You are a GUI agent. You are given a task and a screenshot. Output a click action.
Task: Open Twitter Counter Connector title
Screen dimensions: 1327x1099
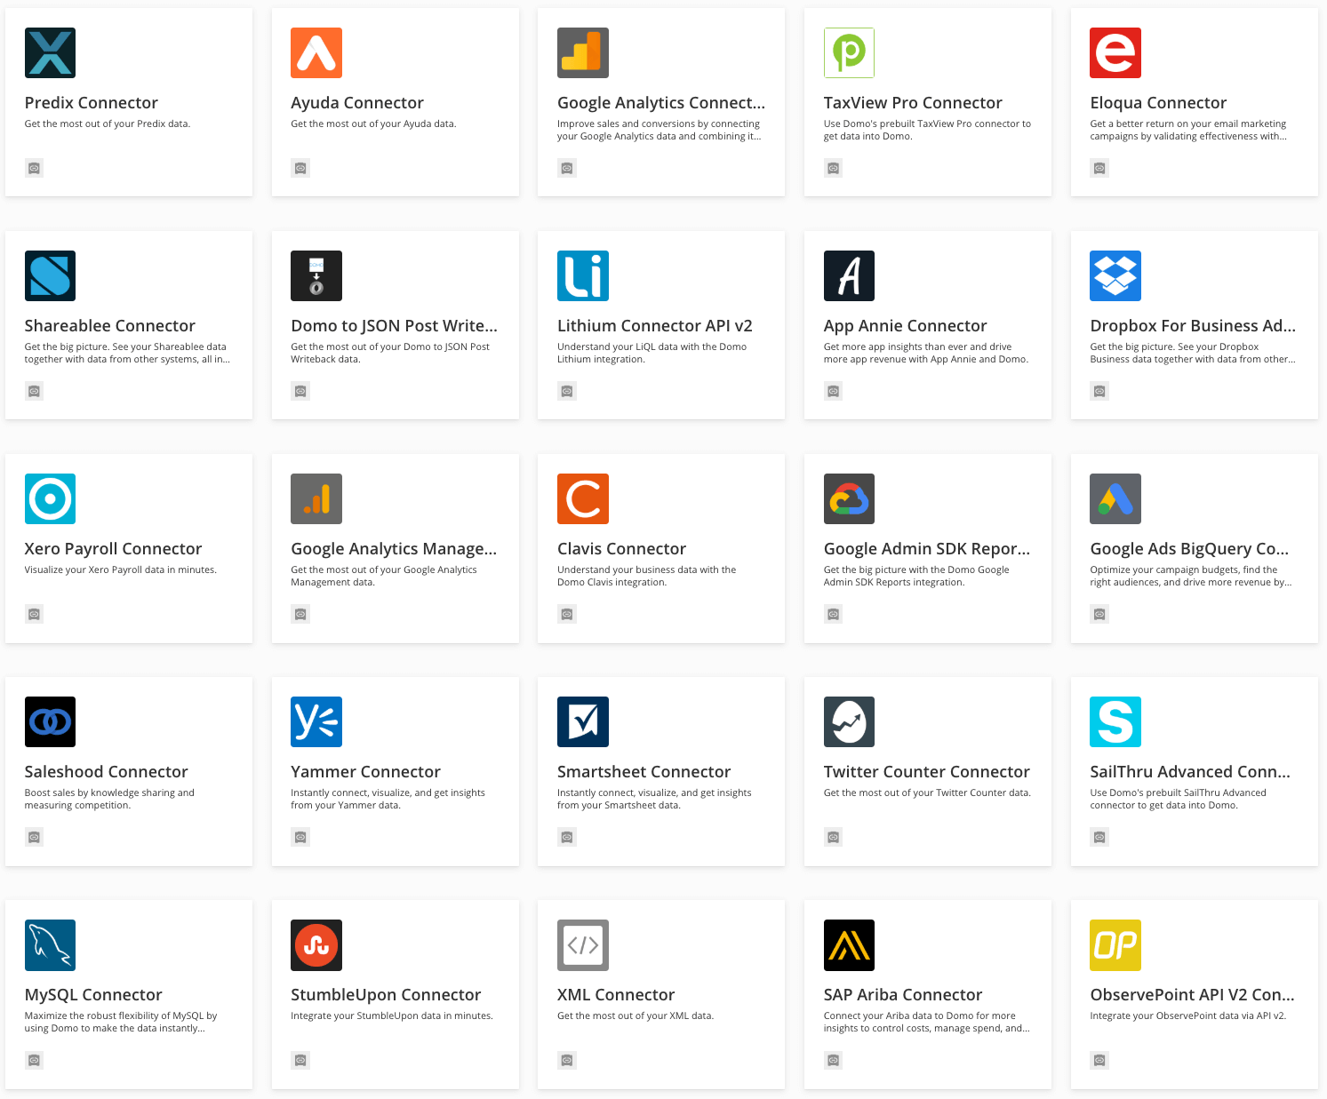[x=927, y=772]
